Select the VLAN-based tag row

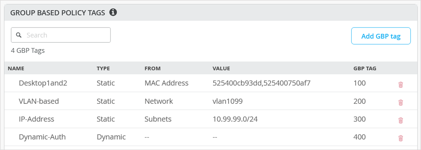[x=39, y=101]
